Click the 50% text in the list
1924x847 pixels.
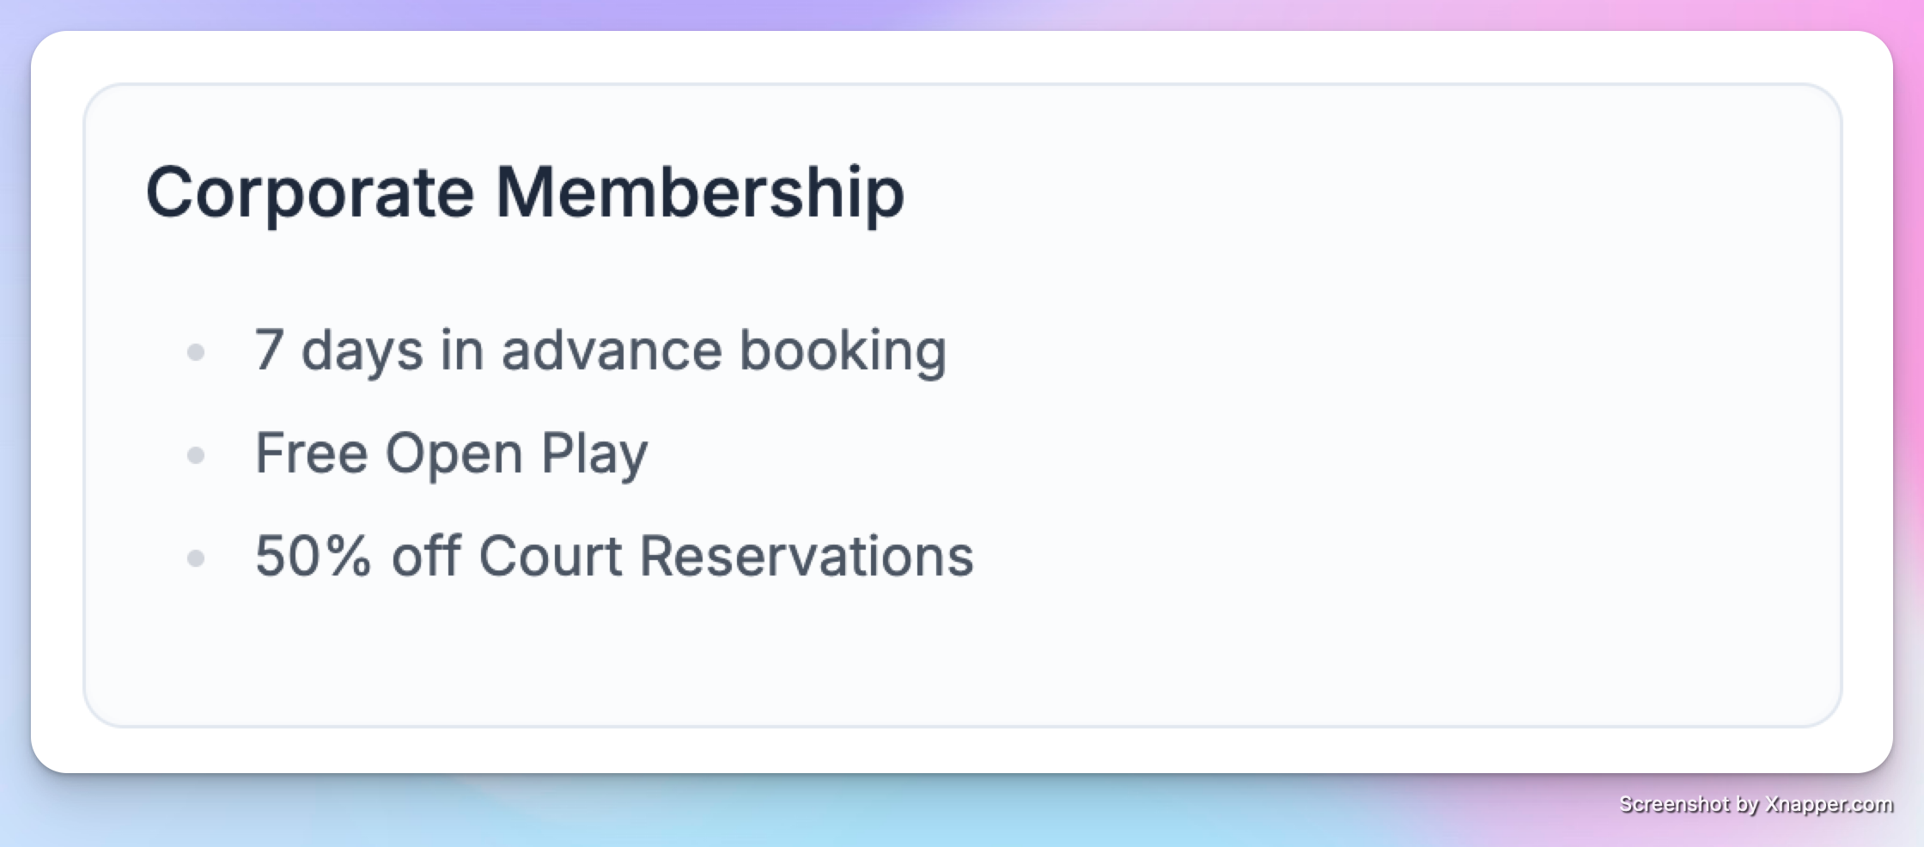314,556
